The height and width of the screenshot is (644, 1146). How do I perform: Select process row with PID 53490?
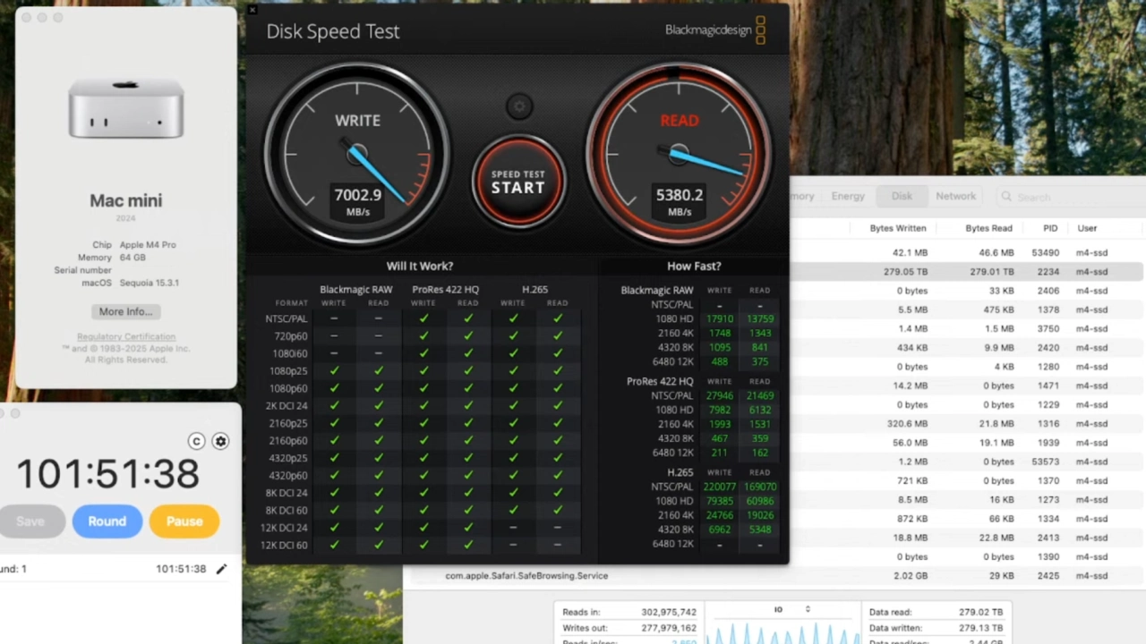[965, 253]
